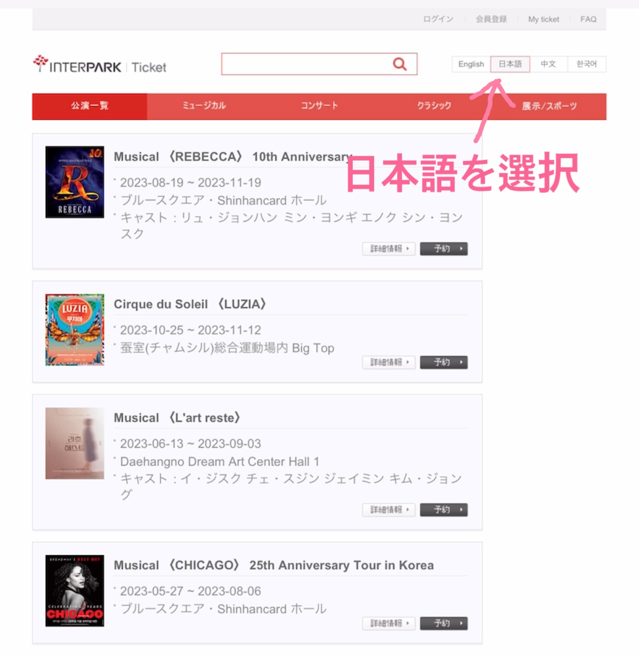Go to the コンサート category
The height and width of the screenshot is (655, 639).
(319, 106)
